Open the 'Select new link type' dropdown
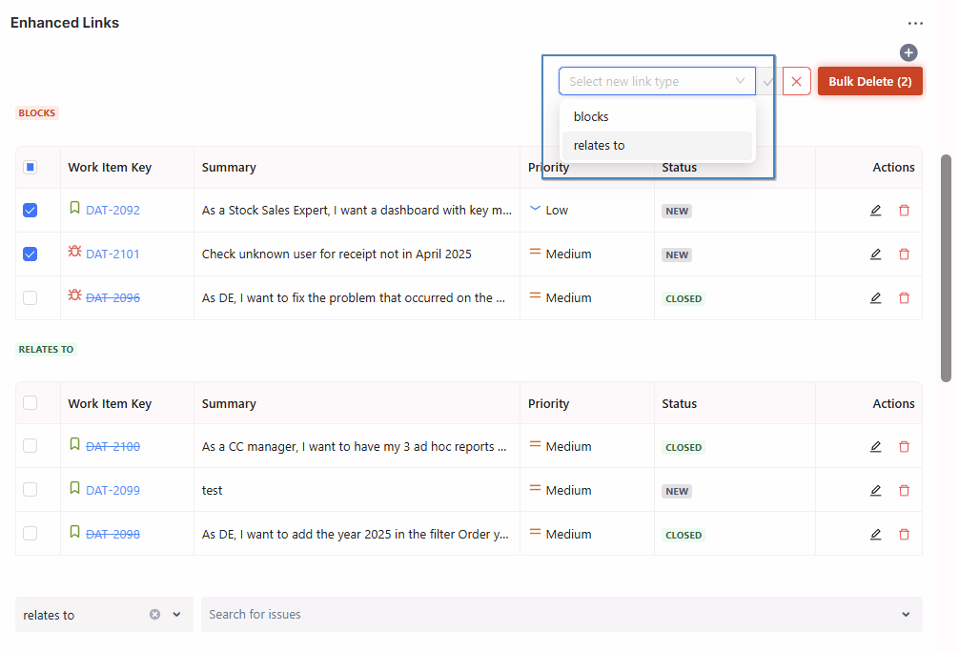 657,82
